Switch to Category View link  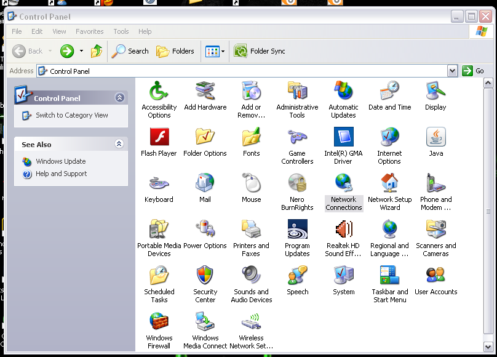tap(71, 115)
